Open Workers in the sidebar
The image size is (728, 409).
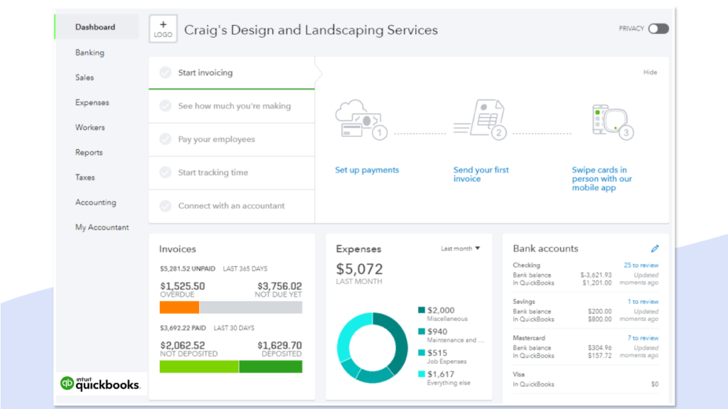tap(90, 128)
